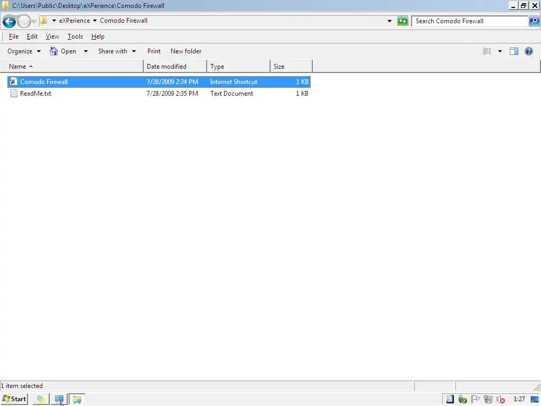541x406 pixels.
Task: Click the first tray icon left of green check
Action: click(450, 399)
